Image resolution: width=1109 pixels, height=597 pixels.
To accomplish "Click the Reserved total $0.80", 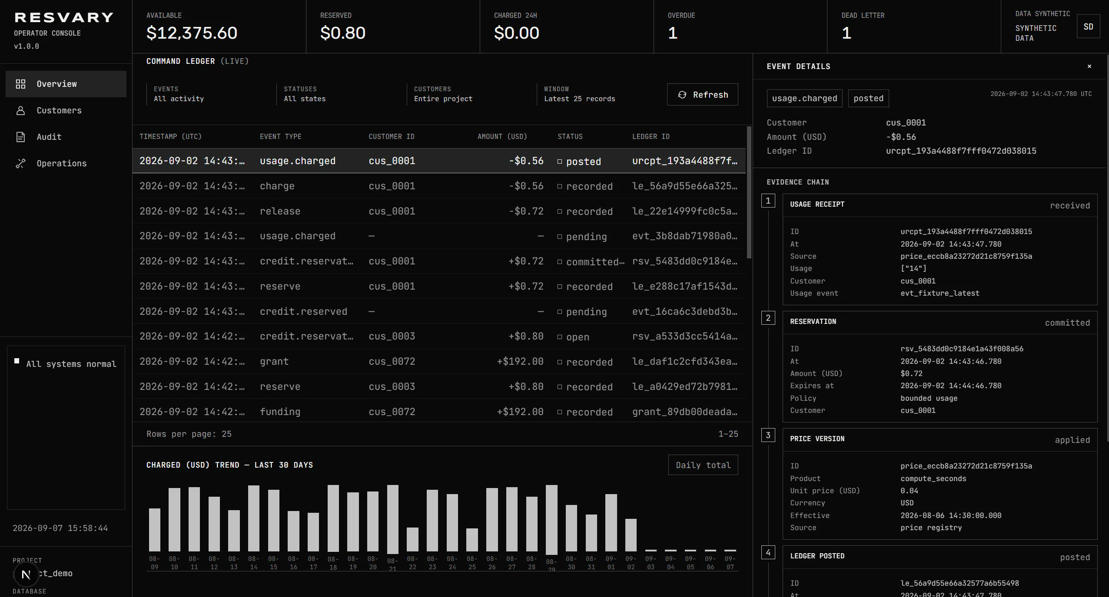I will coord(342,33).
